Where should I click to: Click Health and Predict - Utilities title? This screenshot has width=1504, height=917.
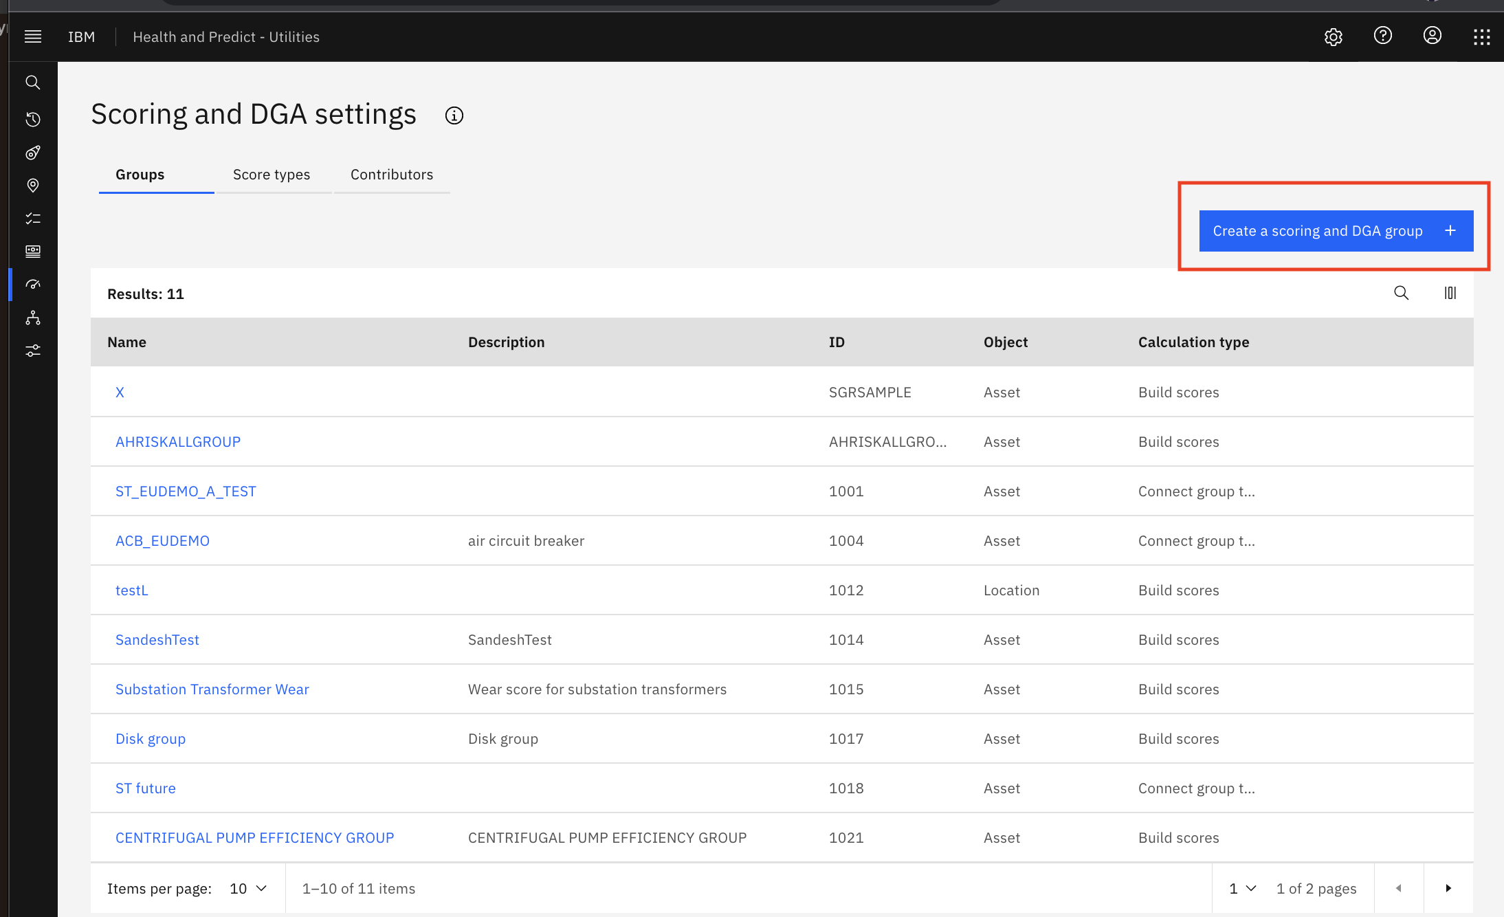click(x=226, y=37)
